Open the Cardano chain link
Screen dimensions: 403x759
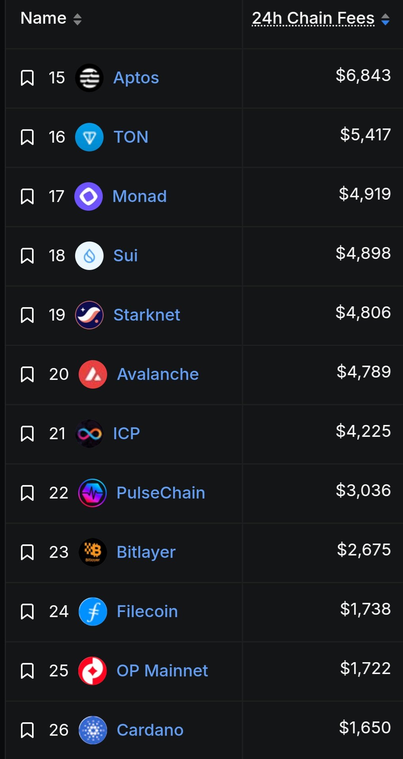click(150, 730)
